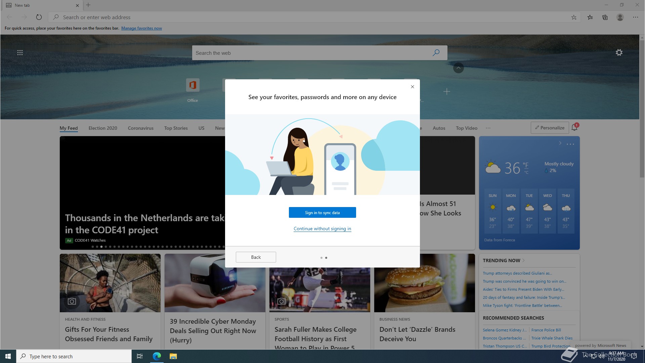Screen dimensions: 645x363
Task: Select the Election 2020 tab
Action: [x=103, y=128]
